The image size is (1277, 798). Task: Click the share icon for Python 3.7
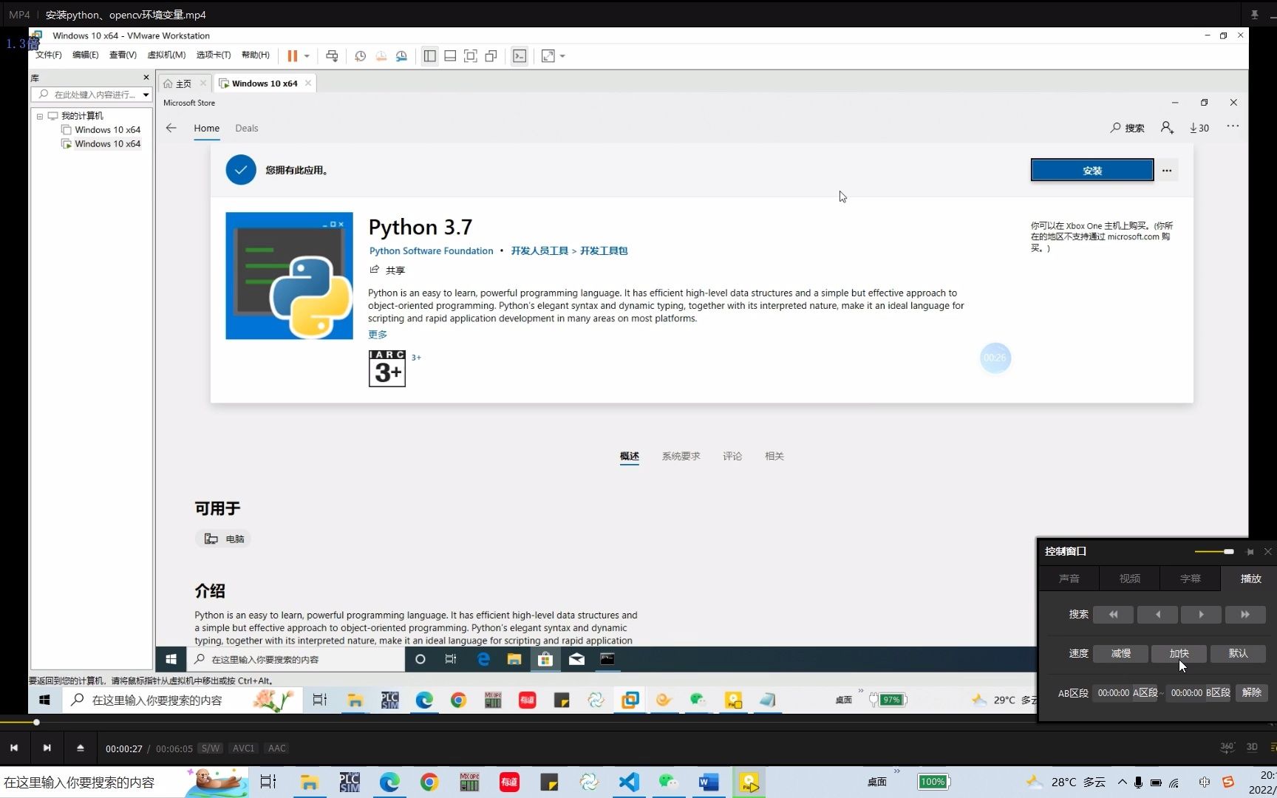375,270
